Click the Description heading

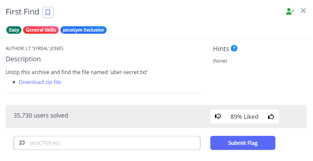tap(23, 59)
